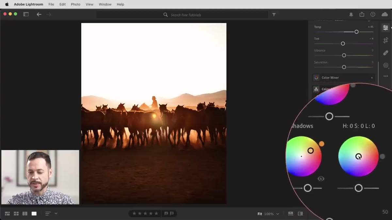Click the Share export icon
392x220 pixels.
coord(362,14)
